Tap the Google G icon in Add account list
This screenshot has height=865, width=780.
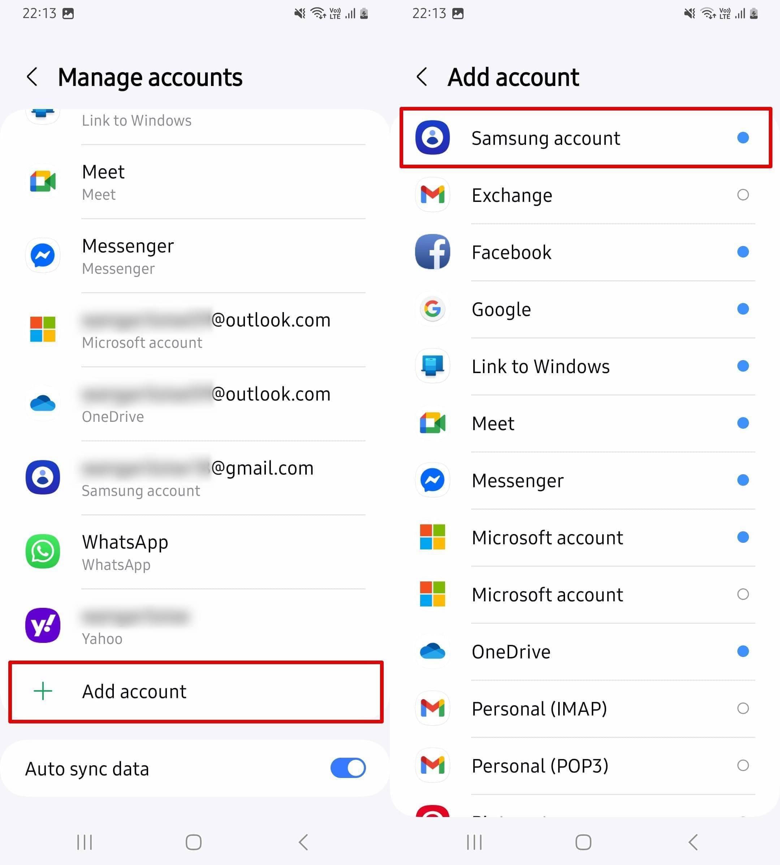click(433, 309)
